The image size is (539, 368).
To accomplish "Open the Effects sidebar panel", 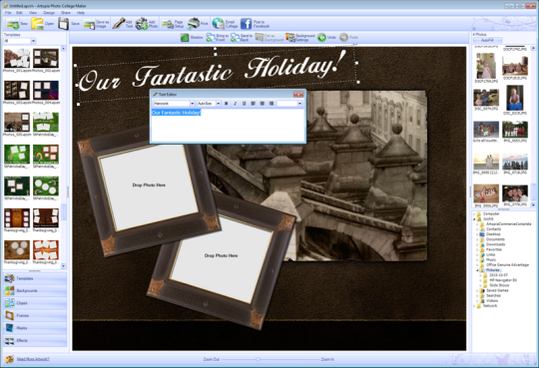I will tap(34, 340).
